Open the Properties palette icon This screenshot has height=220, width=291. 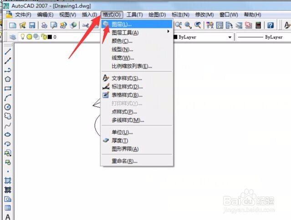[210, 25]
